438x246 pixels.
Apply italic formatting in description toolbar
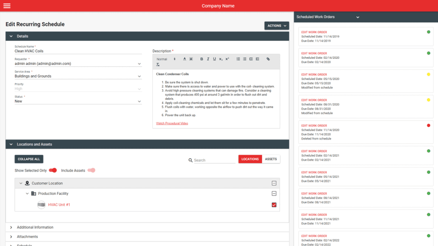(x=208, y=59)
